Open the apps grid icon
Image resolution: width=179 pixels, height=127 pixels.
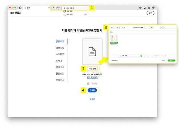pyautogui.click(x=149, y=8)
